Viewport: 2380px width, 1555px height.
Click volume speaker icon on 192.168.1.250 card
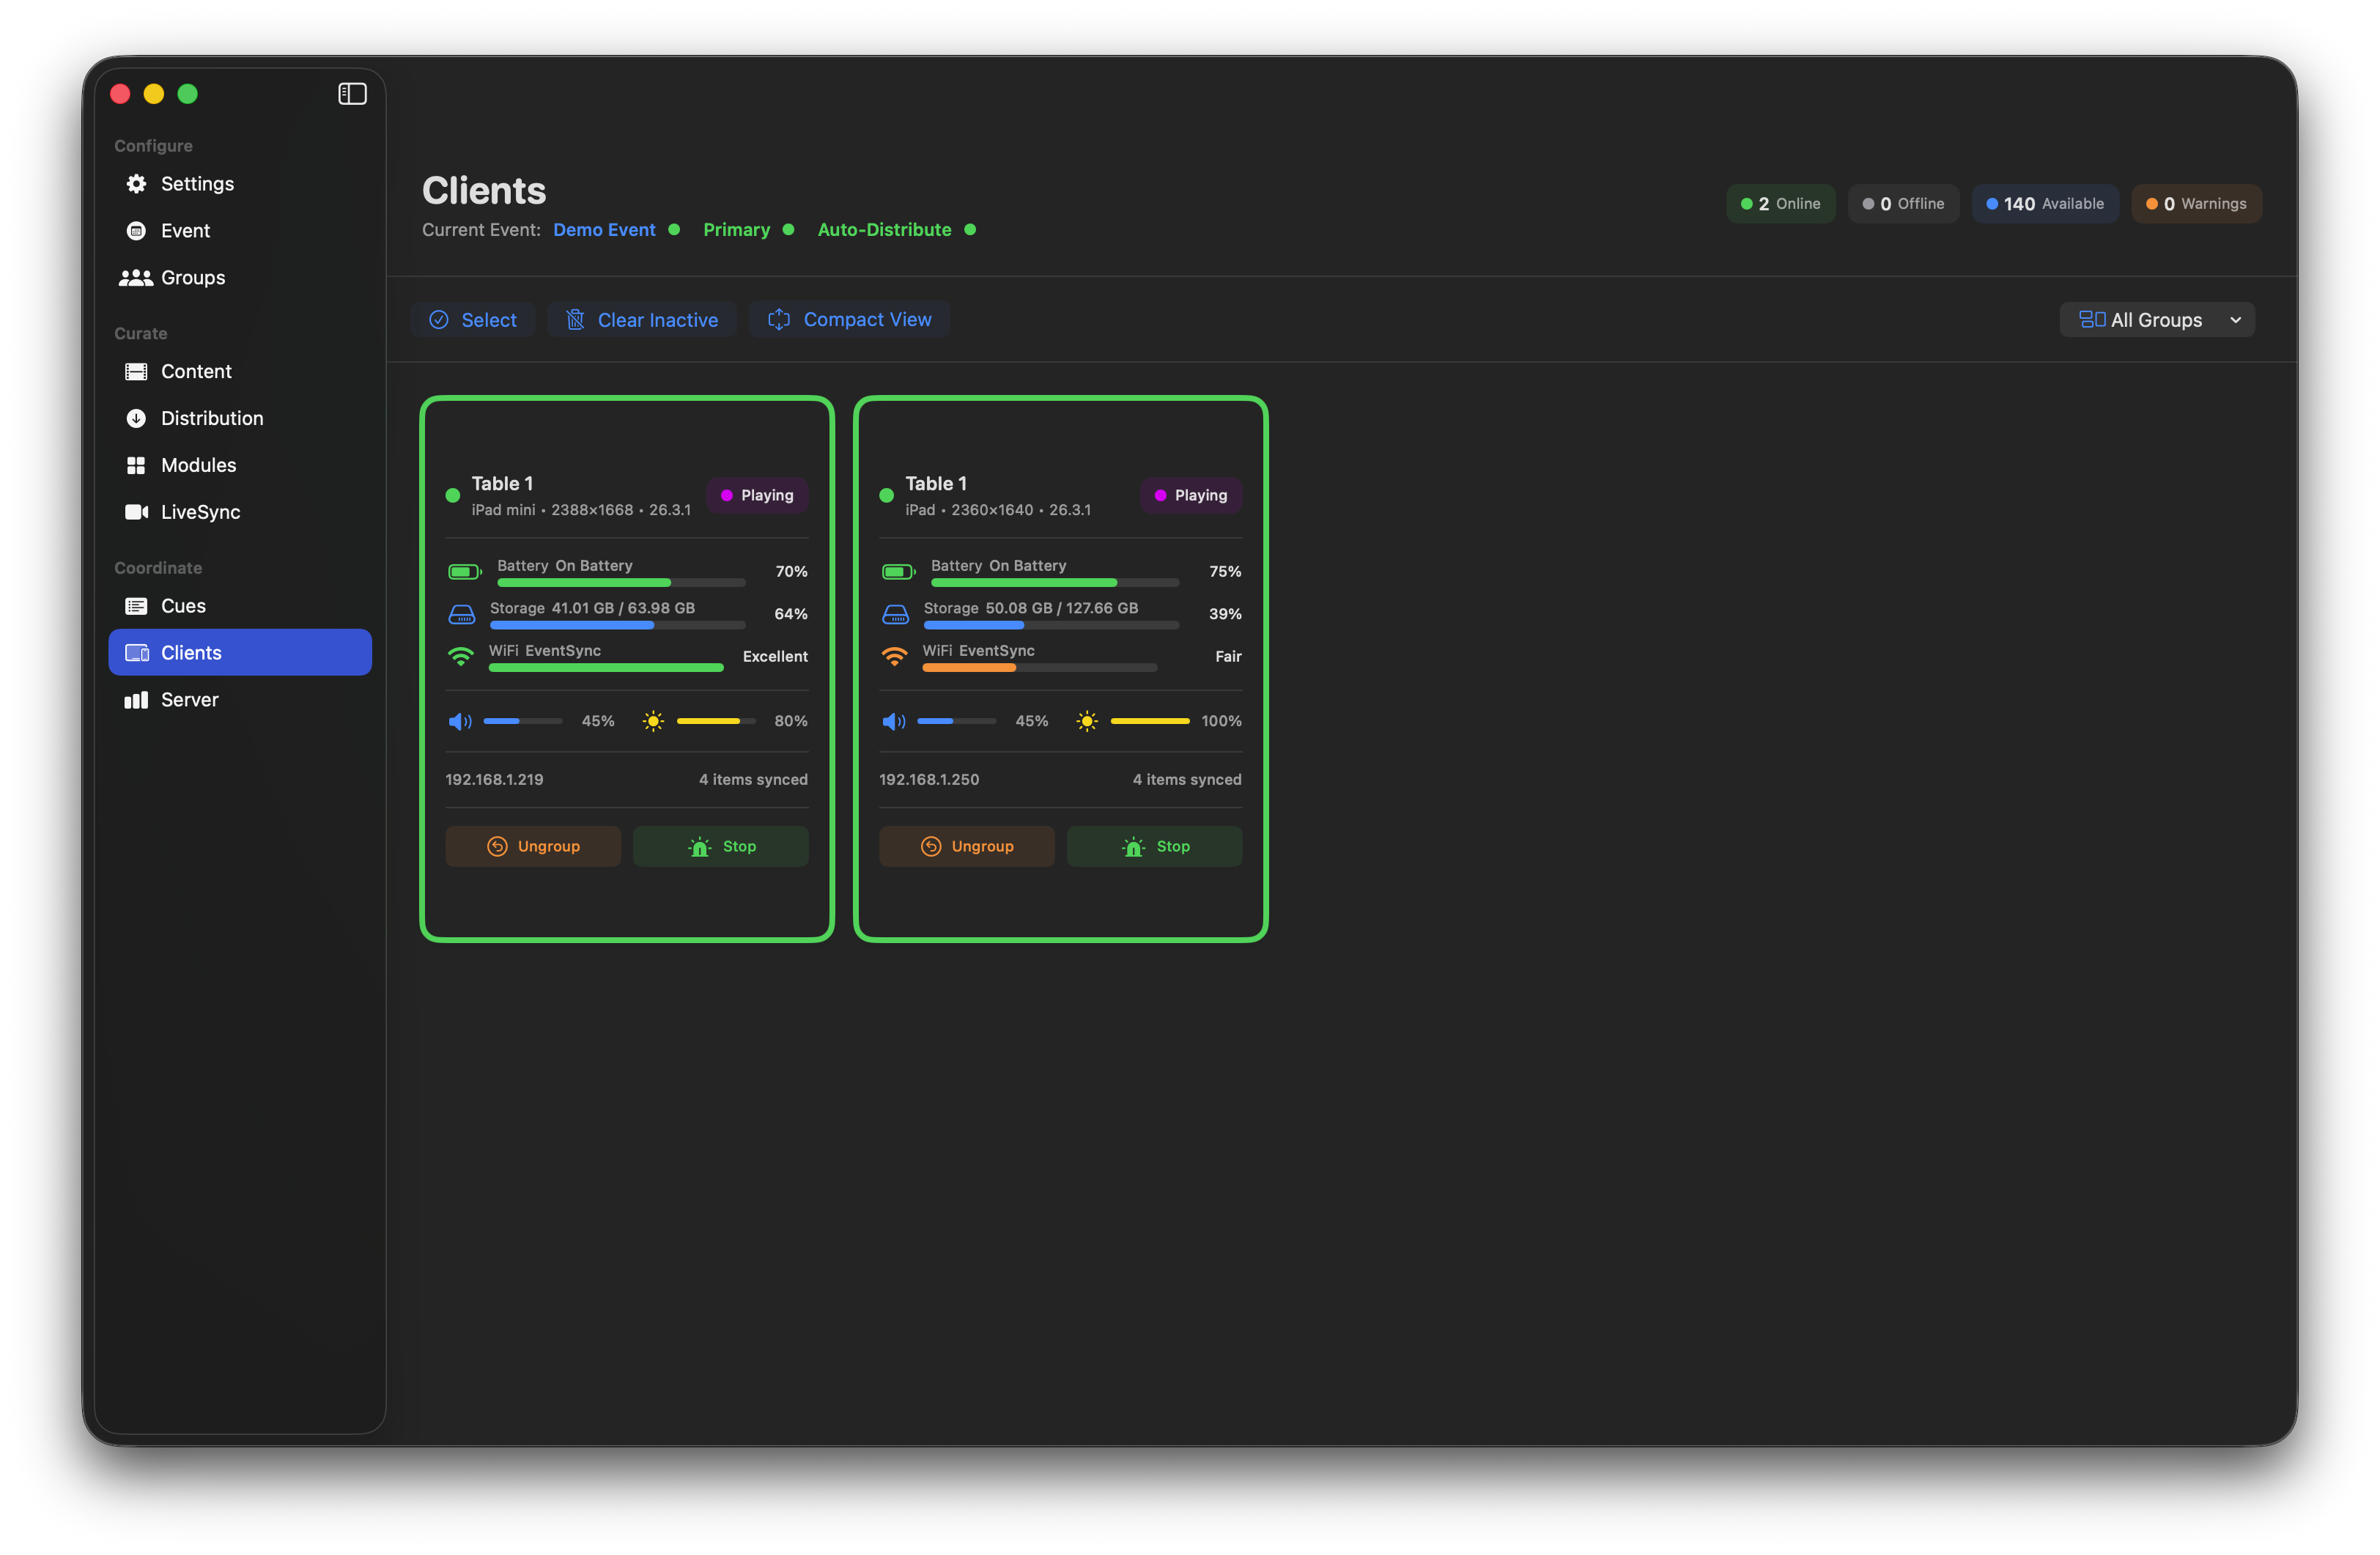(894, 722)
